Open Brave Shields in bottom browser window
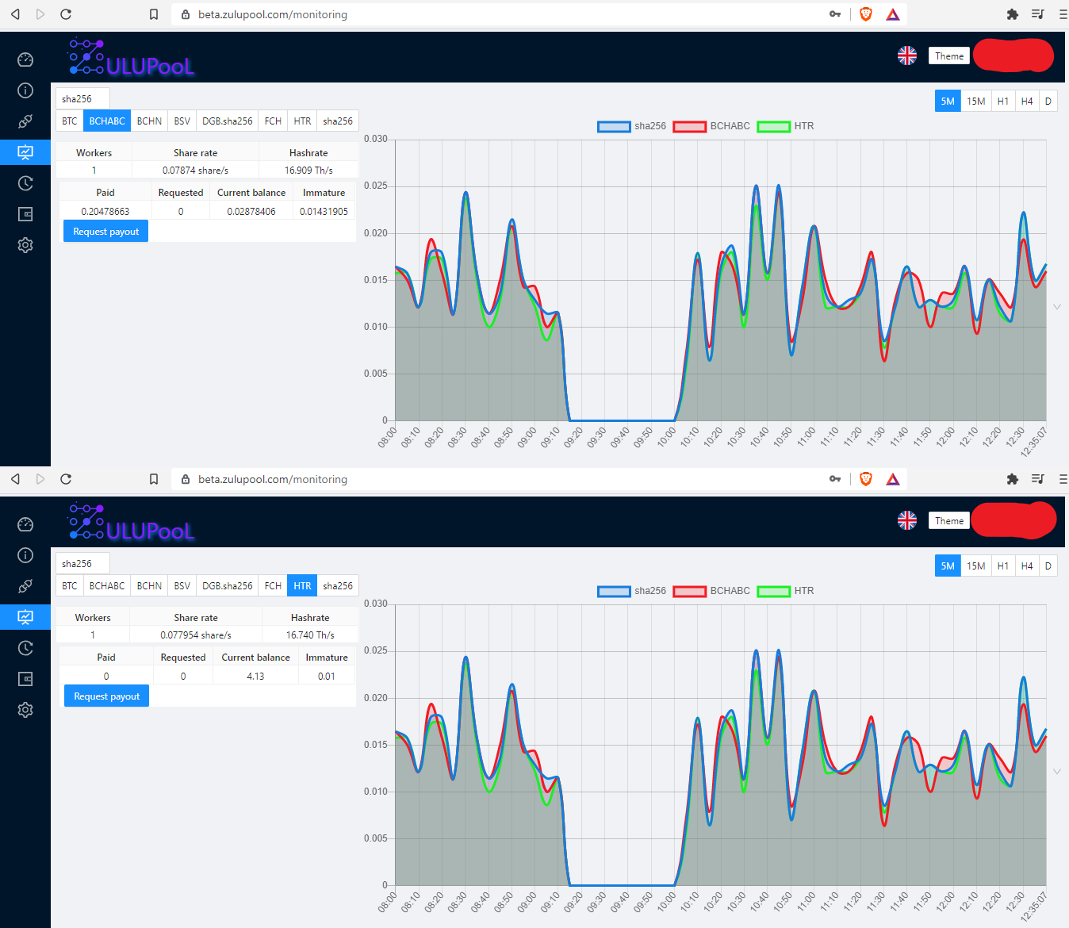Viewport: 1069px width, 928px height. click(866, 479)
